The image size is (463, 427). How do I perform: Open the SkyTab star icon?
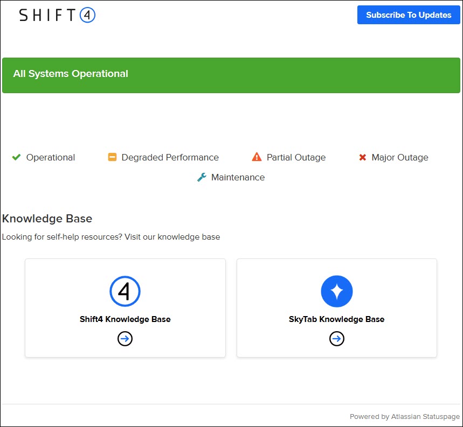tap(336, 291)
